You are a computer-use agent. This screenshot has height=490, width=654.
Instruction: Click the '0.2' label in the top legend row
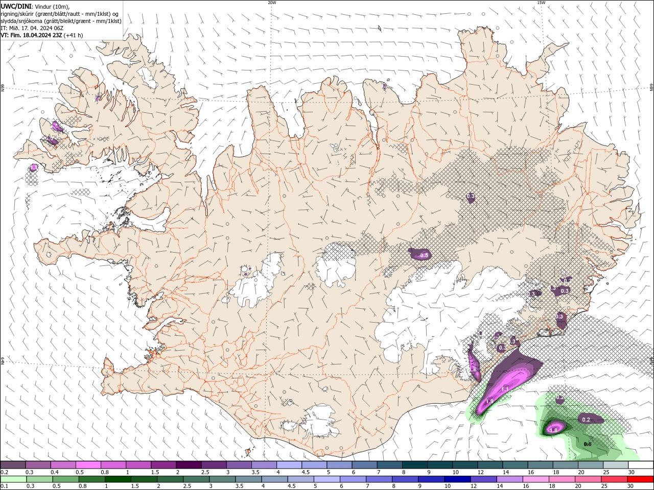[x=4, y=472]
